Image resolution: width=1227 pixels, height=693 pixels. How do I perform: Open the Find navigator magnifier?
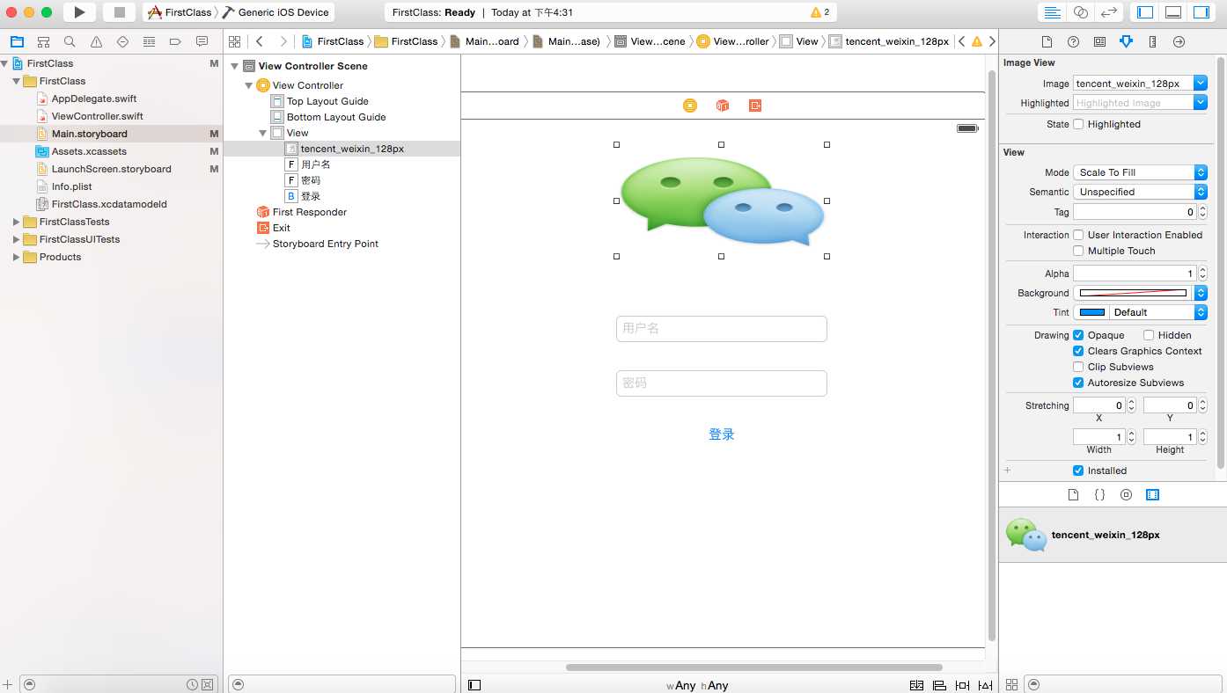[x=70, y=41]
